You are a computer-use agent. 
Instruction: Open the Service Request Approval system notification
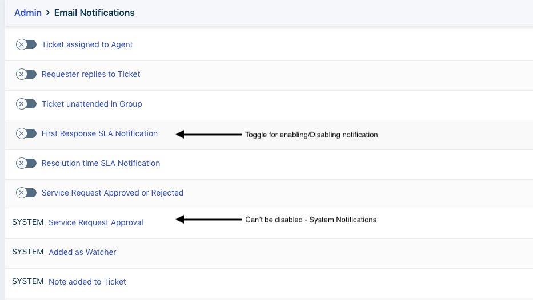click(96, 222)
